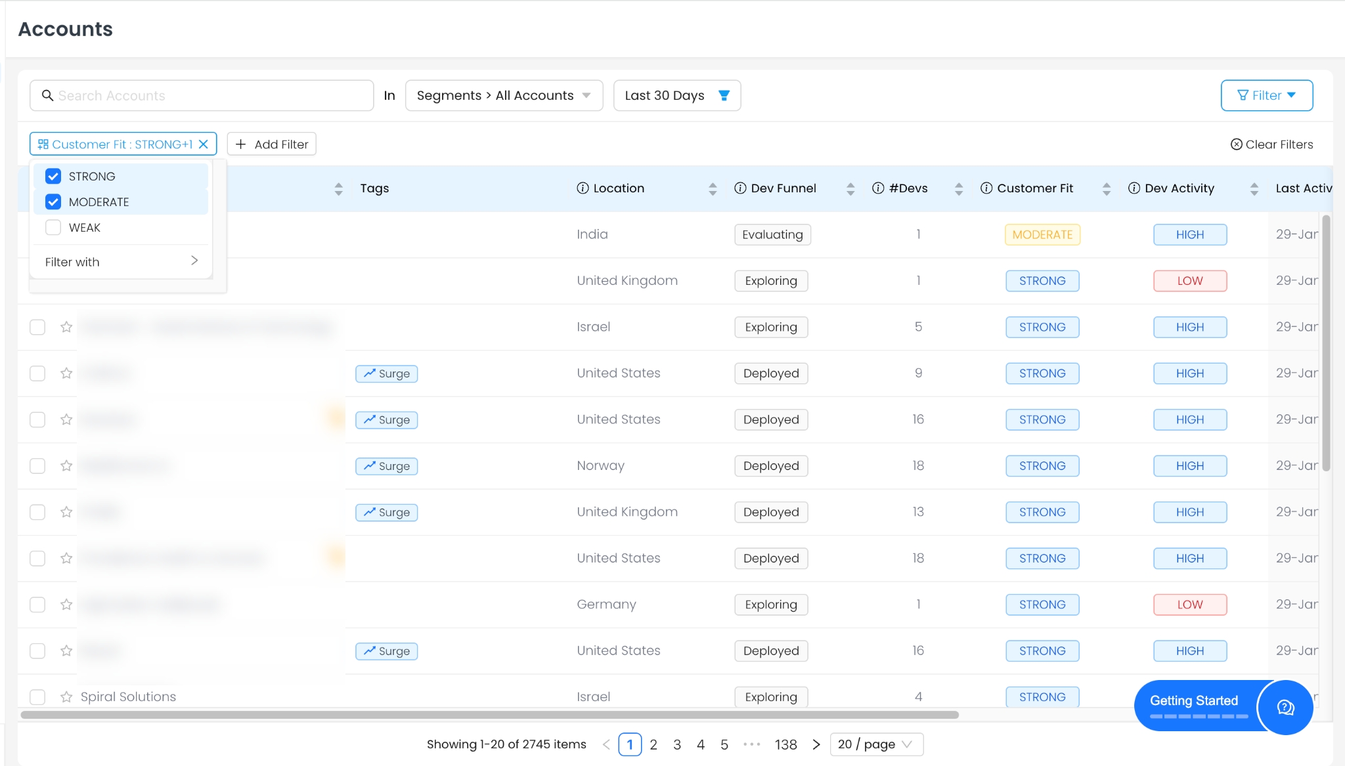Viewport: 1345px width, 766px height.
Task: Uncheck the MODERATE filter option
Action: coord(53,202)
